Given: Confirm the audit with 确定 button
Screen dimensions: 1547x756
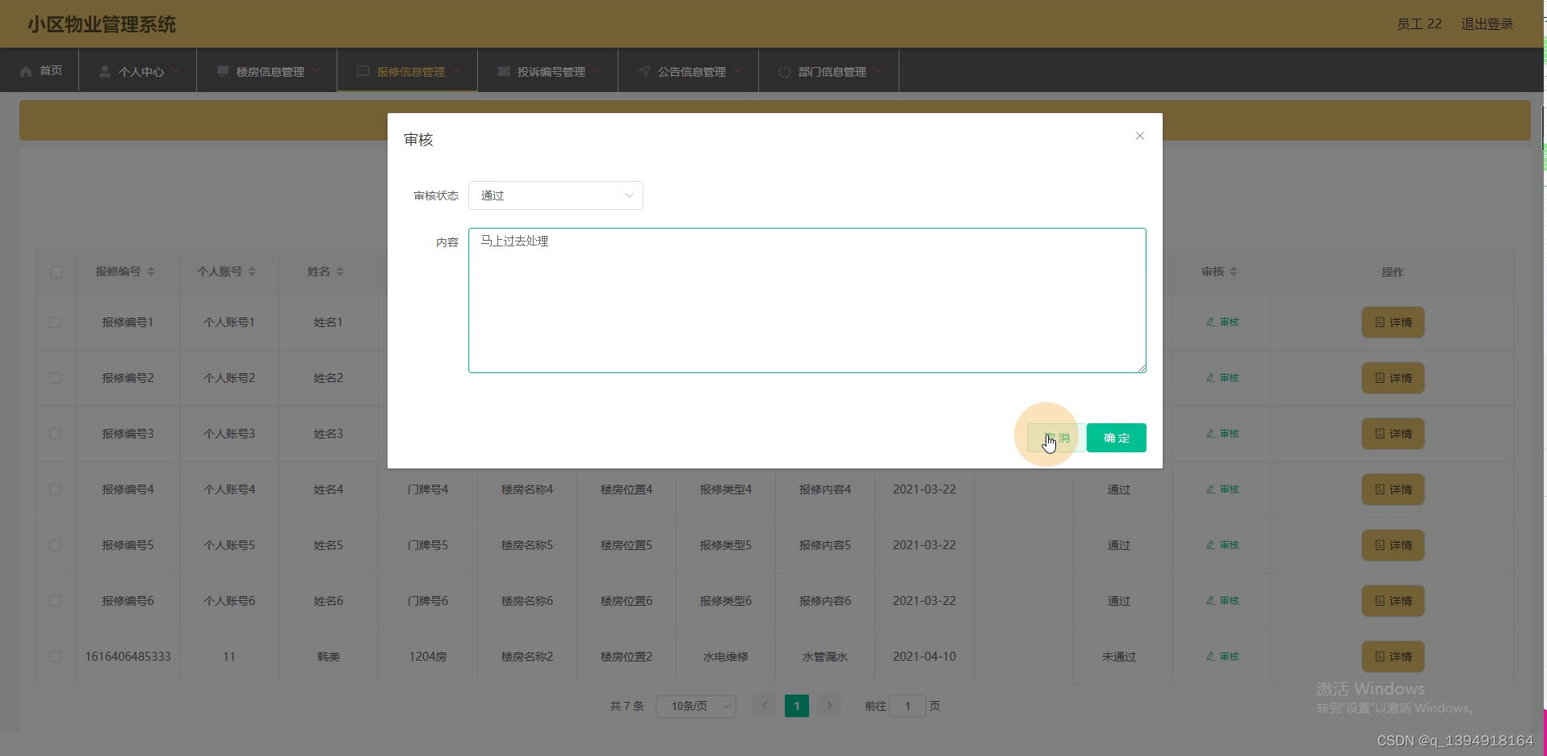Looking at the screenshot, I should (x=1116, y=438).
